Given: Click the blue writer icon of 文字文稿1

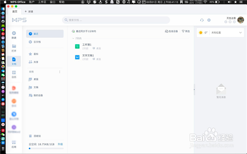Looking at the screenshot, I should [x=77, y=57].
